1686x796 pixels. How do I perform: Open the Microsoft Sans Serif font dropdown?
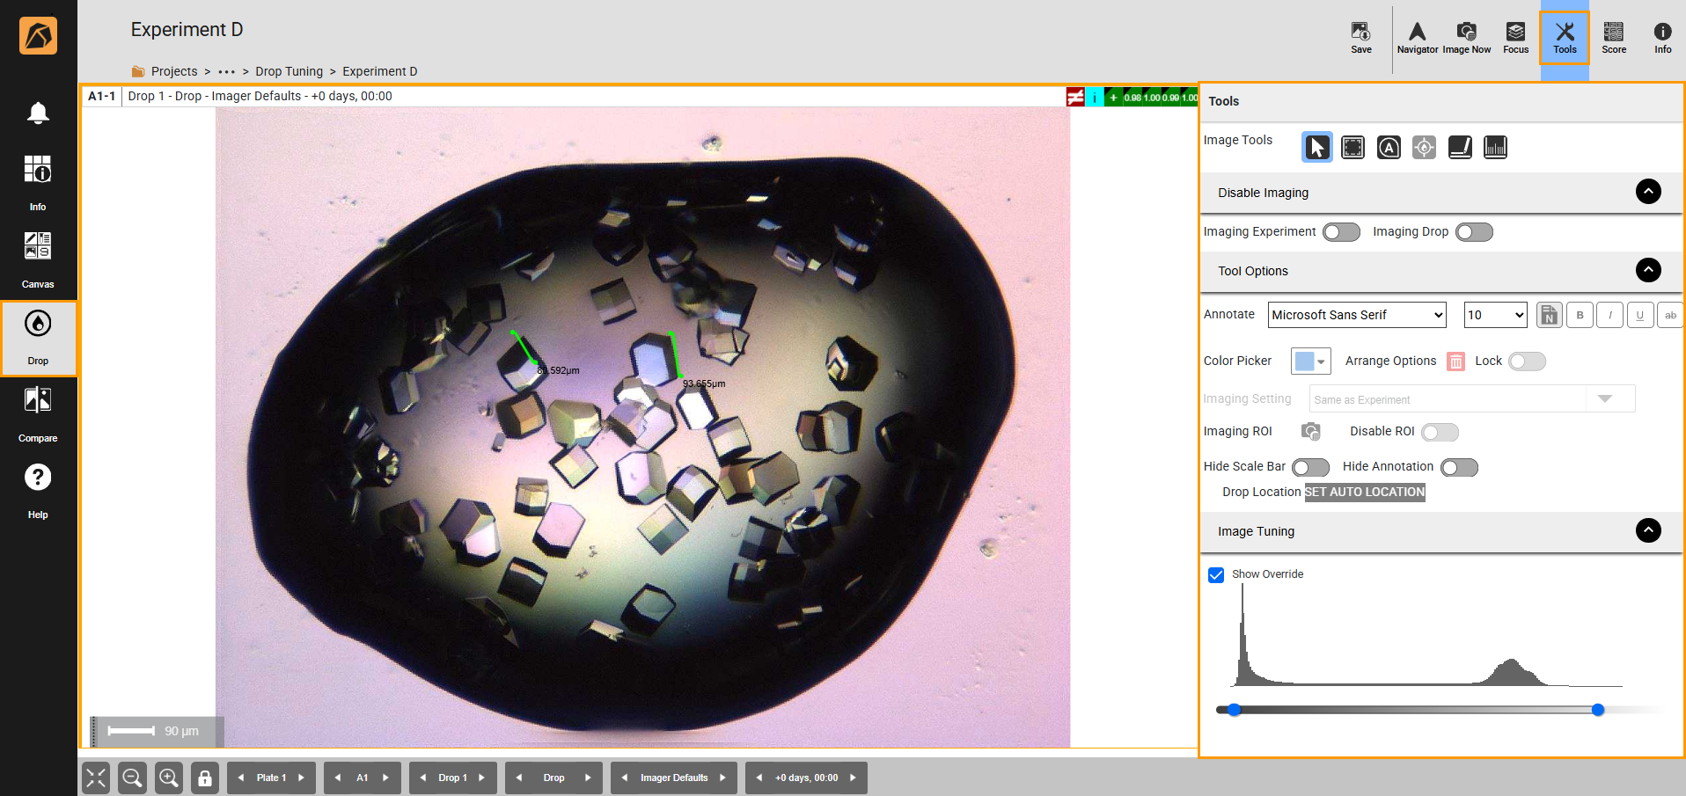1356,315
